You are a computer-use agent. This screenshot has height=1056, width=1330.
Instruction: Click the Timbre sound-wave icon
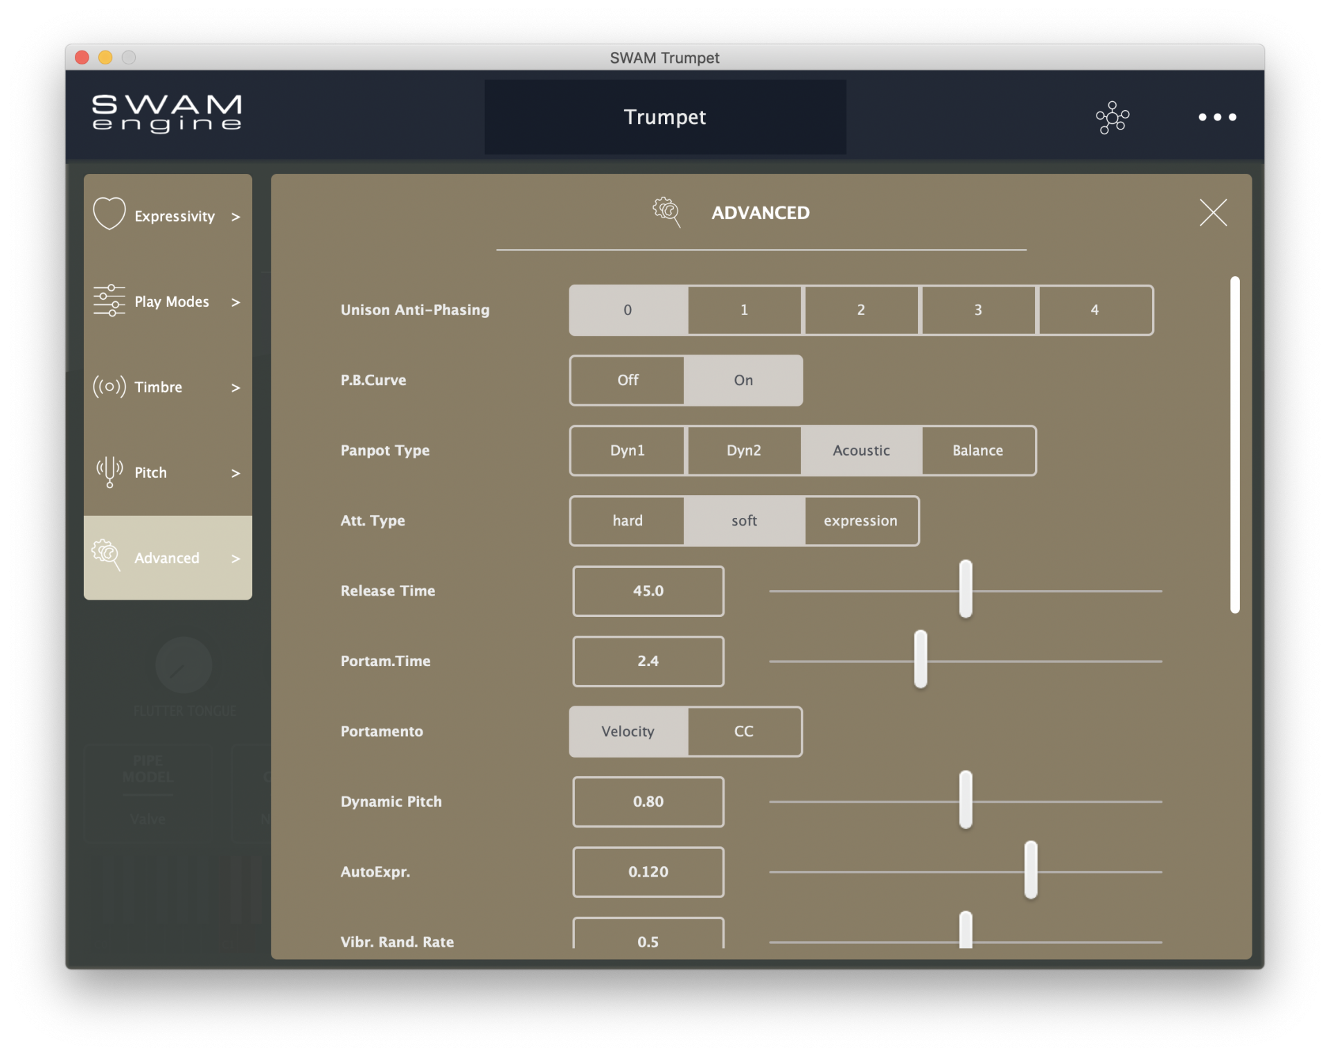point(109,386)
